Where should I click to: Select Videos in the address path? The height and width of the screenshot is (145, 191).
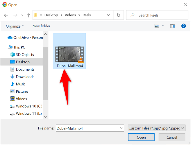[70, 15]
